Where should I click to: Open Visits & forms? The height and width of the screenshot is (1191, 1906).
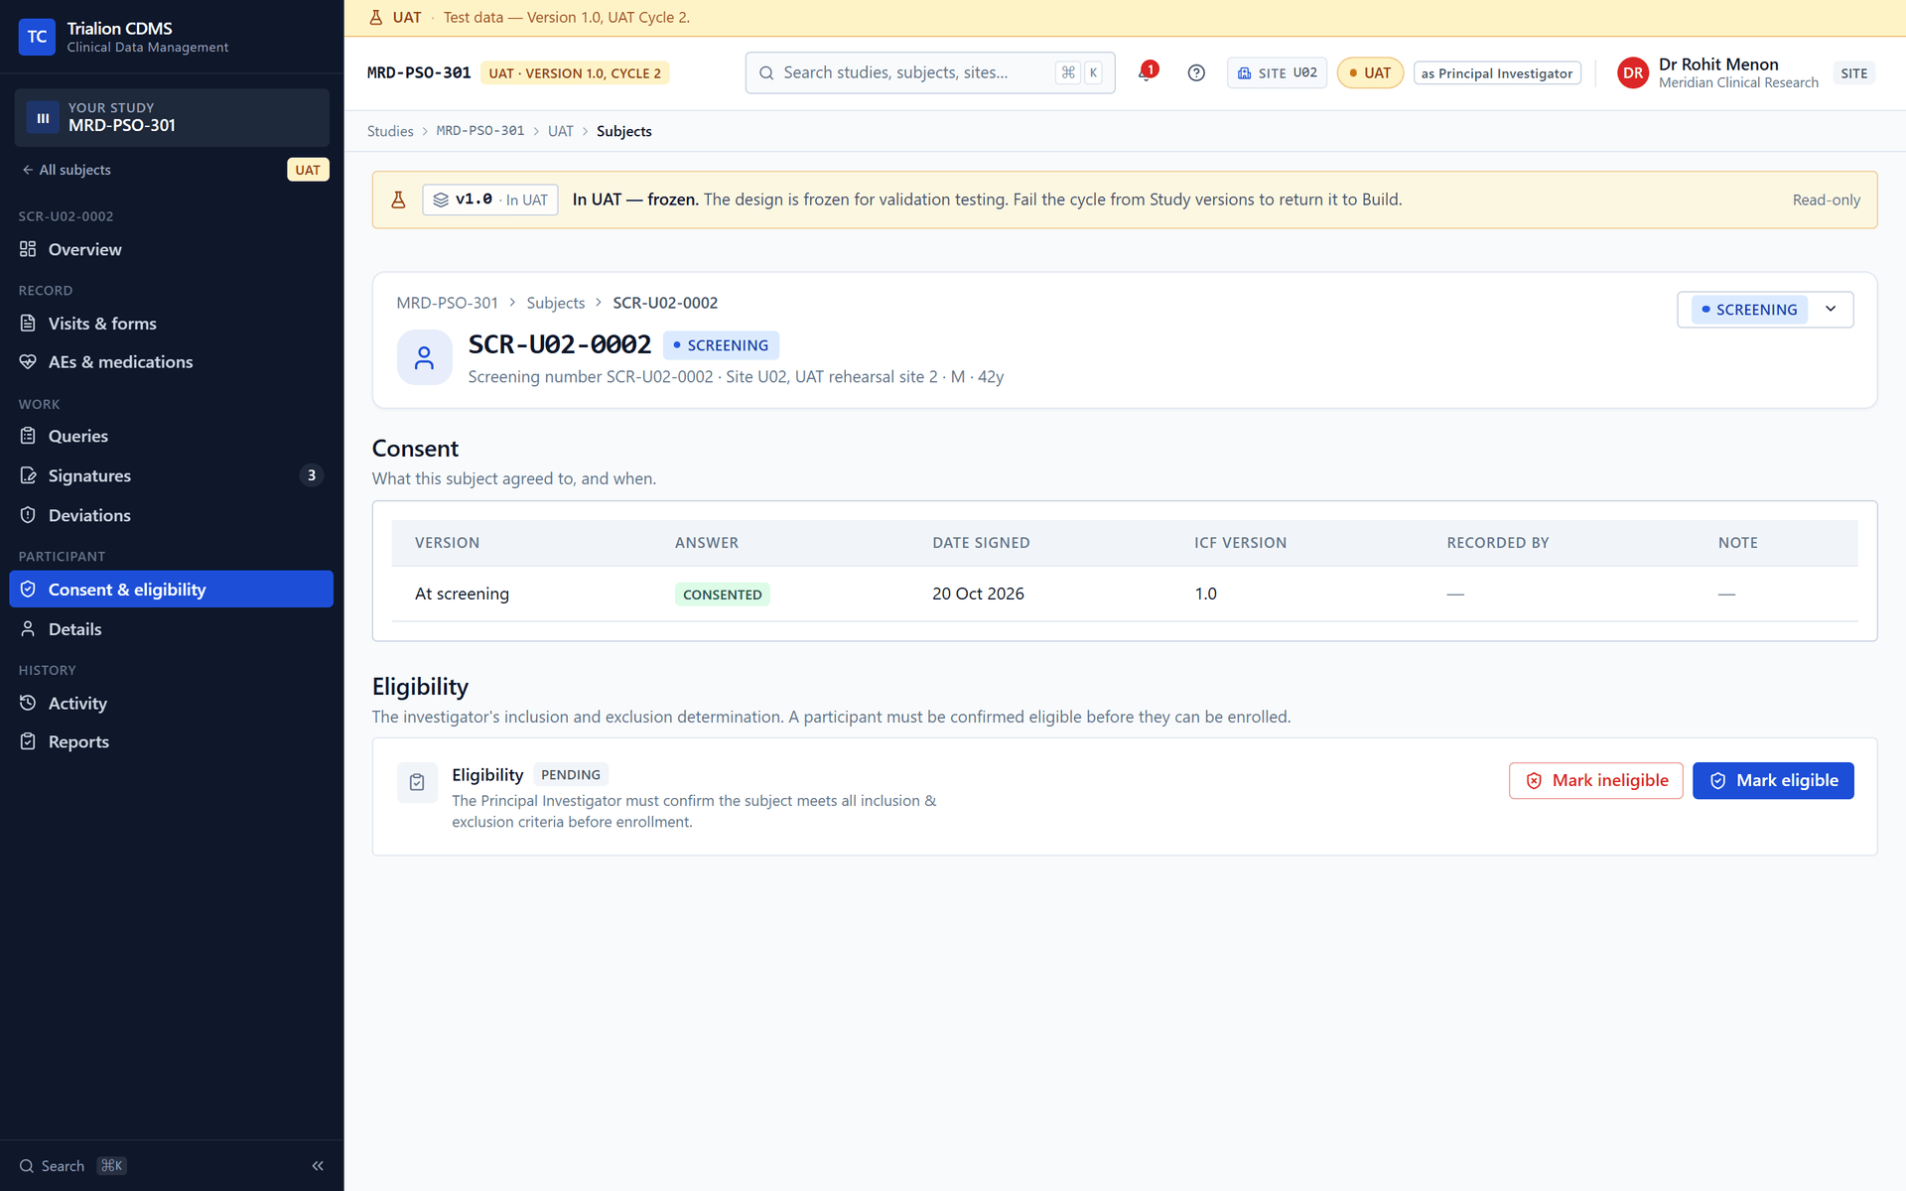tap(171, 324)
